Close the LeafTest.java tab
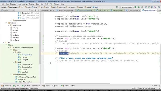Screen dimensions: 161x91 coord(108,10)
